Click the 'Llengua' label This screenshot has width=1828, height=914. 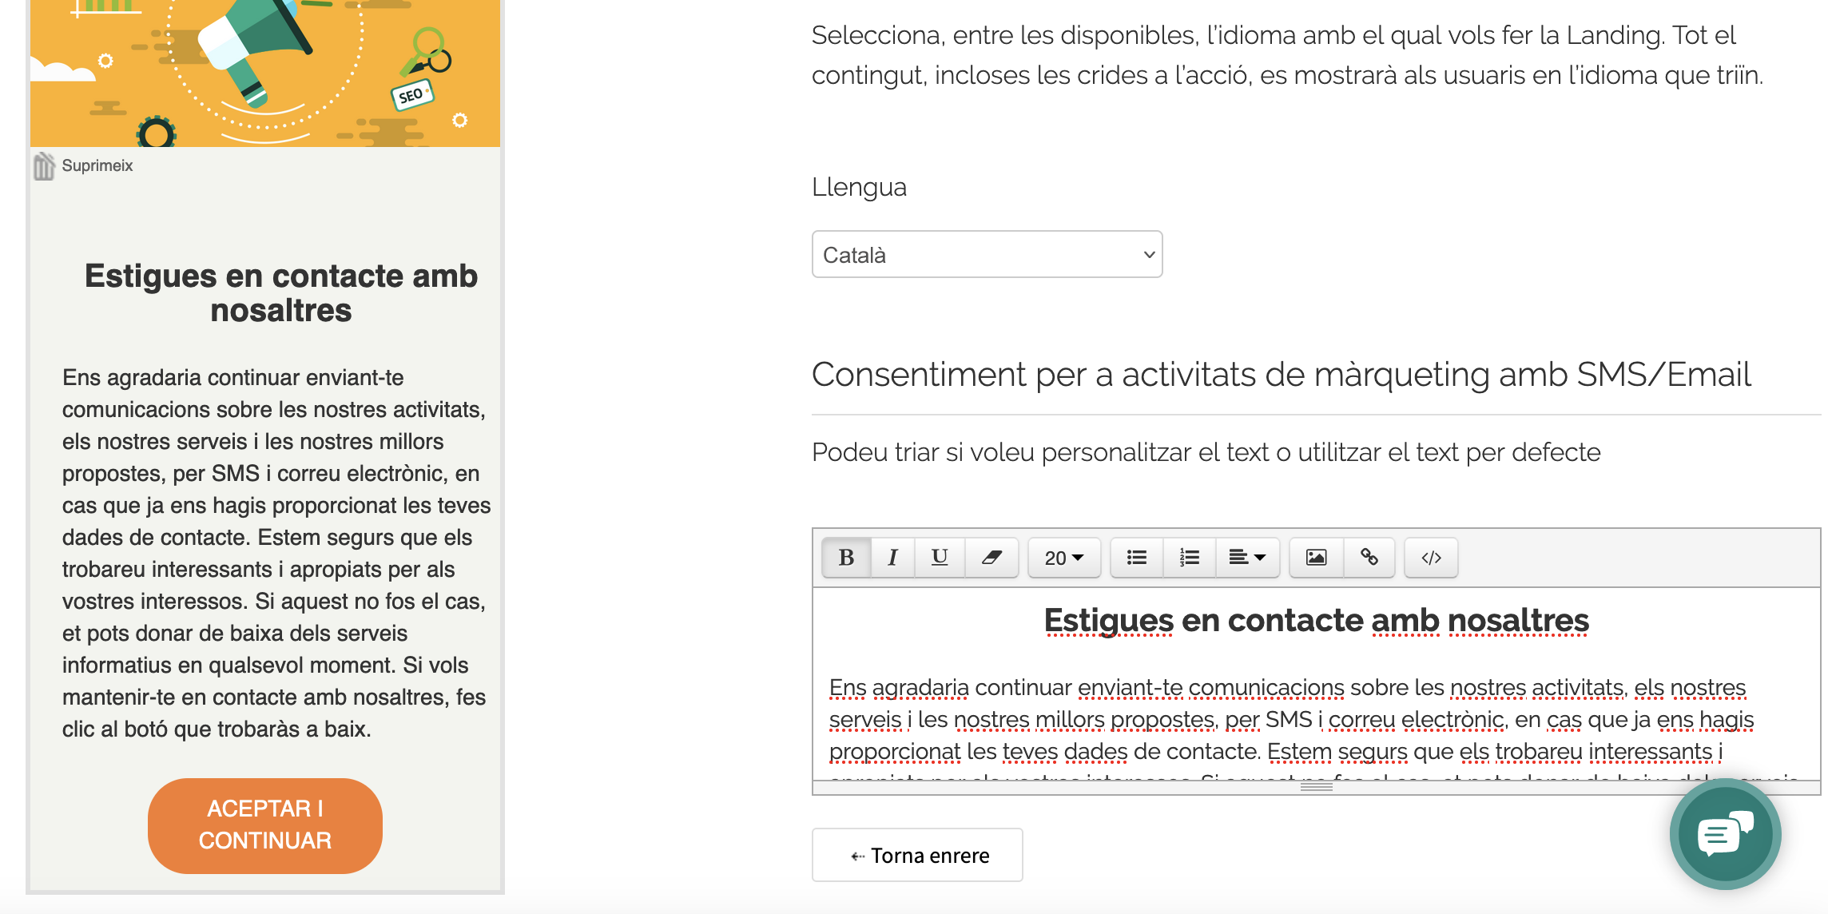[x=859, y=187]
